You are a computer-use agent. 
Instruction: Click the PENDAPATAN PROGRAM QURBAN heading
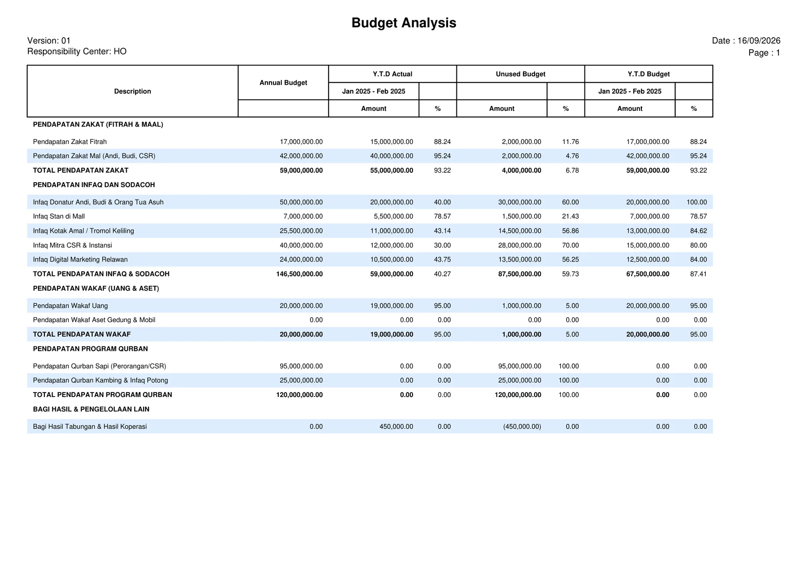(x=90, y=349)
